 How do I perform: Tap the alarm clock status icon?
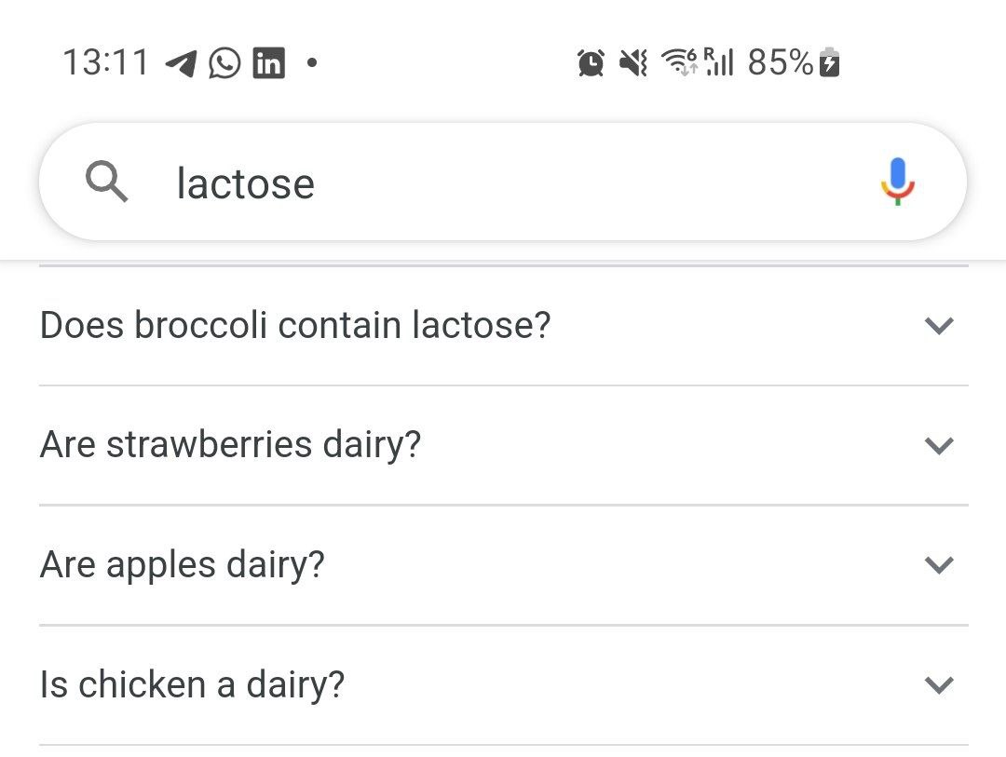point(591,63)
